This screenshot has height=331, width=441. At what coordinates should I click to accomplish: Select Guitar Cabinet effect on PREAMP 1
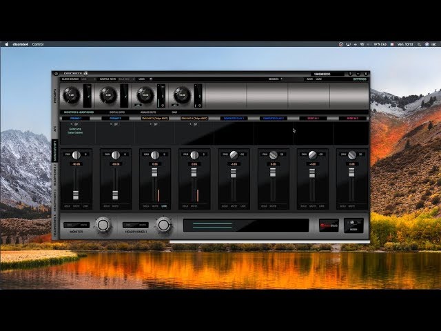pyautogui.click(x=75, y=132)
